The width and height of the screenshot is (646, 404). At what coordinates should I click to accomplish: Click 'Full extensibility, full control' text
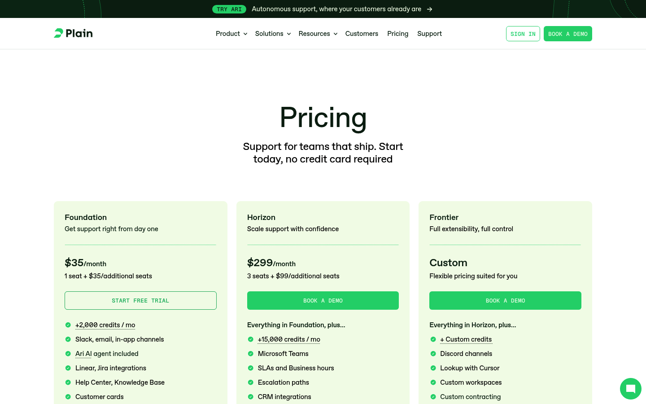pyautogui.click(x=471, y=229)
